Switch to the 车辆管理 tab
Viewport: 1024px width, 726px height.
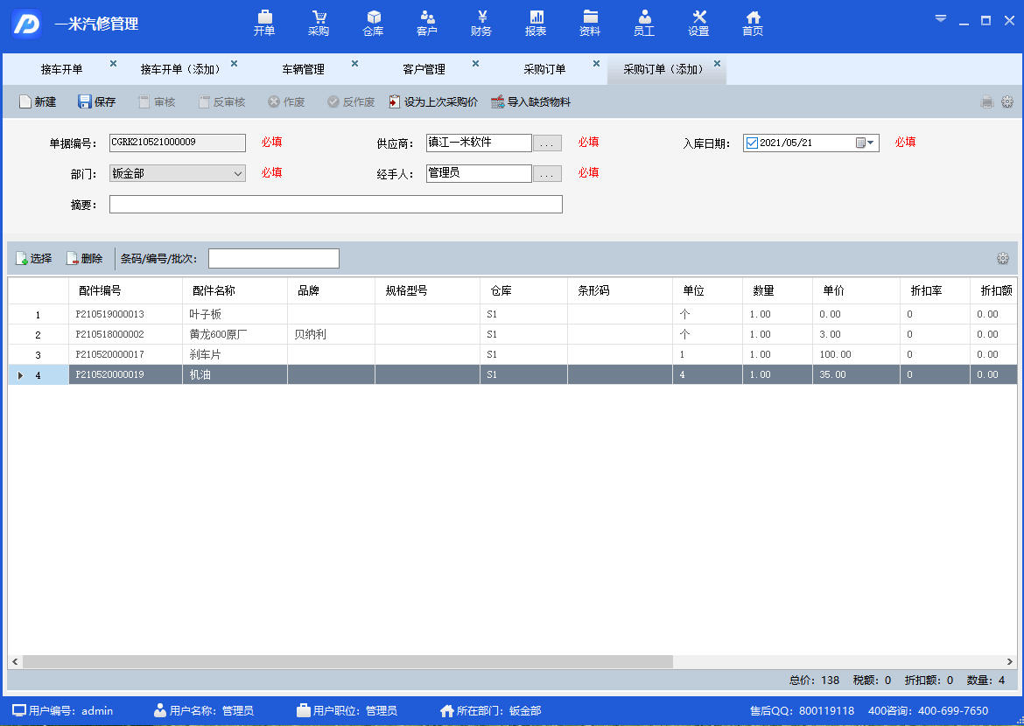303,70
